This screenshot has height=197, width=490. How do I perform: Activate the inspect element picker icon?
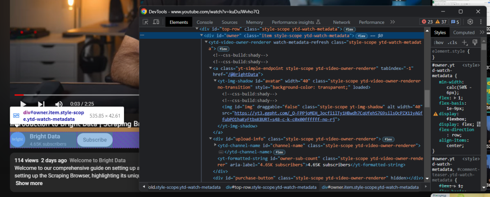145,22
